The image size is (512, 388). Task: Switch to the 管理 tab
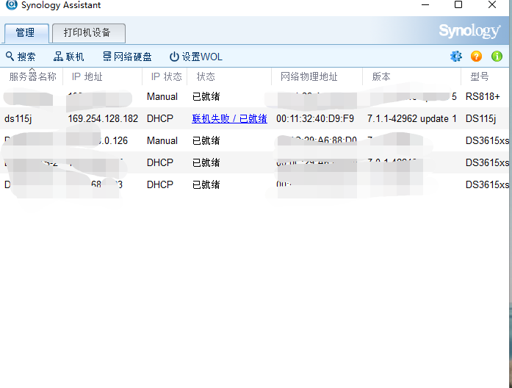click(25, 32)
